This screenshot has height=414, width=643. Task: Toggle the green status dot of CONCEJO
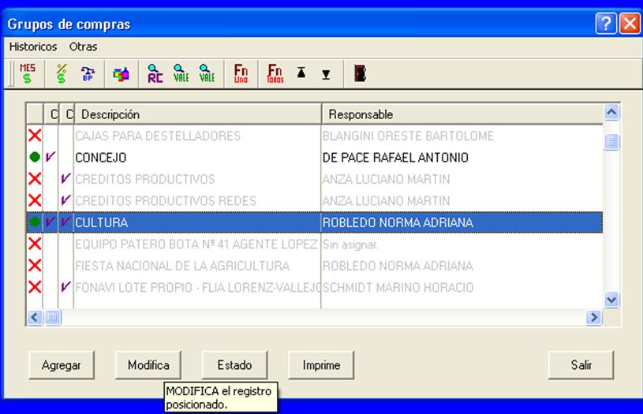(x=35, y=157)
